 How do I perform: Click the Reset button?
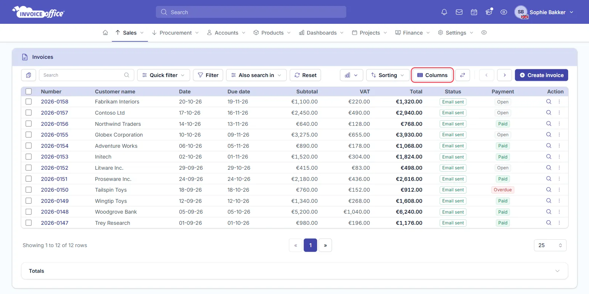pos(305,75)
